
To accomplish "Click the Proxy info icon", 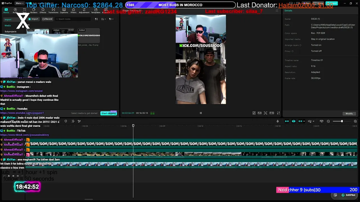I will click(292, 51).
